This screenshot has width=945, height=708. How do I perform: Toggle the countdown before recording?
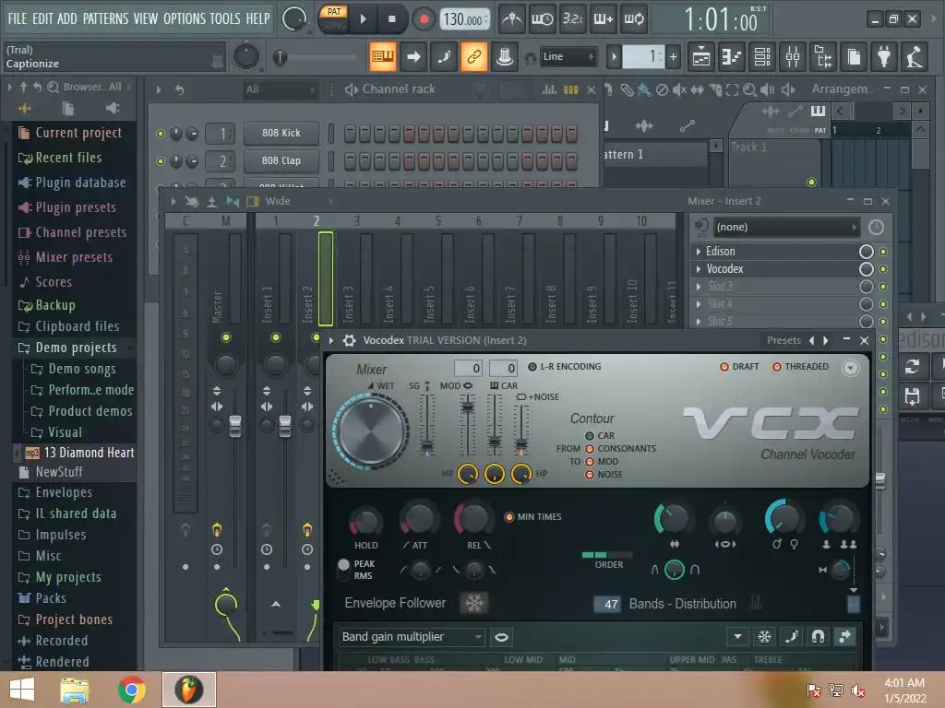pos(572,19)
